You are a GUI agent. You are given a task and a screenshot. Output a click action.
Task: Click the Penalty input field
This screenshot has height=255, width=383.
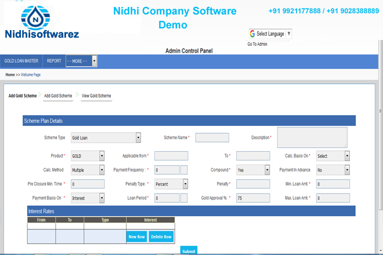point(253,184)
